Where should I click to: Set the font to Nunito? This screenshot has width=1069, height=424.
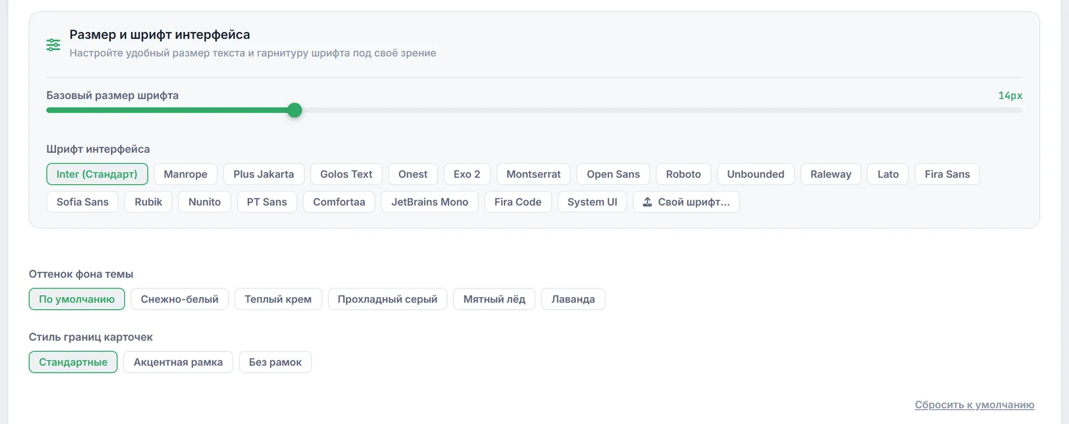[204, 202]
